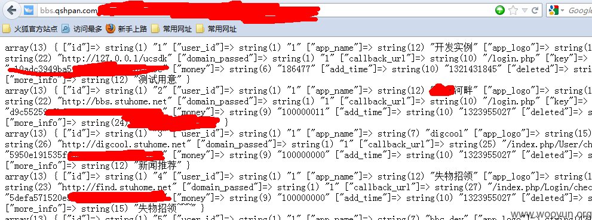Viewport: 592px width, 220px height.
Task: Click the text "http://bbs.stuhome.net"
Action: [115, 102]
